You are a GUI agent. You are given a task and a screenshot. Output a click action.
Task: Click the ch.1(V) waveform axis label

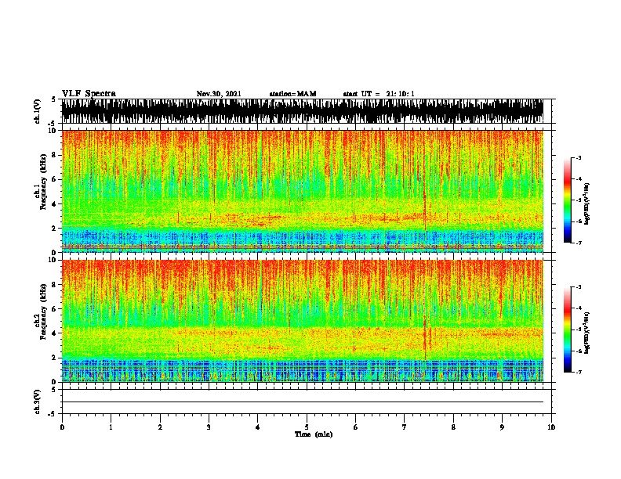(x=38, y=111)
